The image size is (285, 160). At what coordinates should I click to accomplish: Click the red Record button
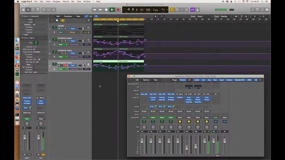118,10
